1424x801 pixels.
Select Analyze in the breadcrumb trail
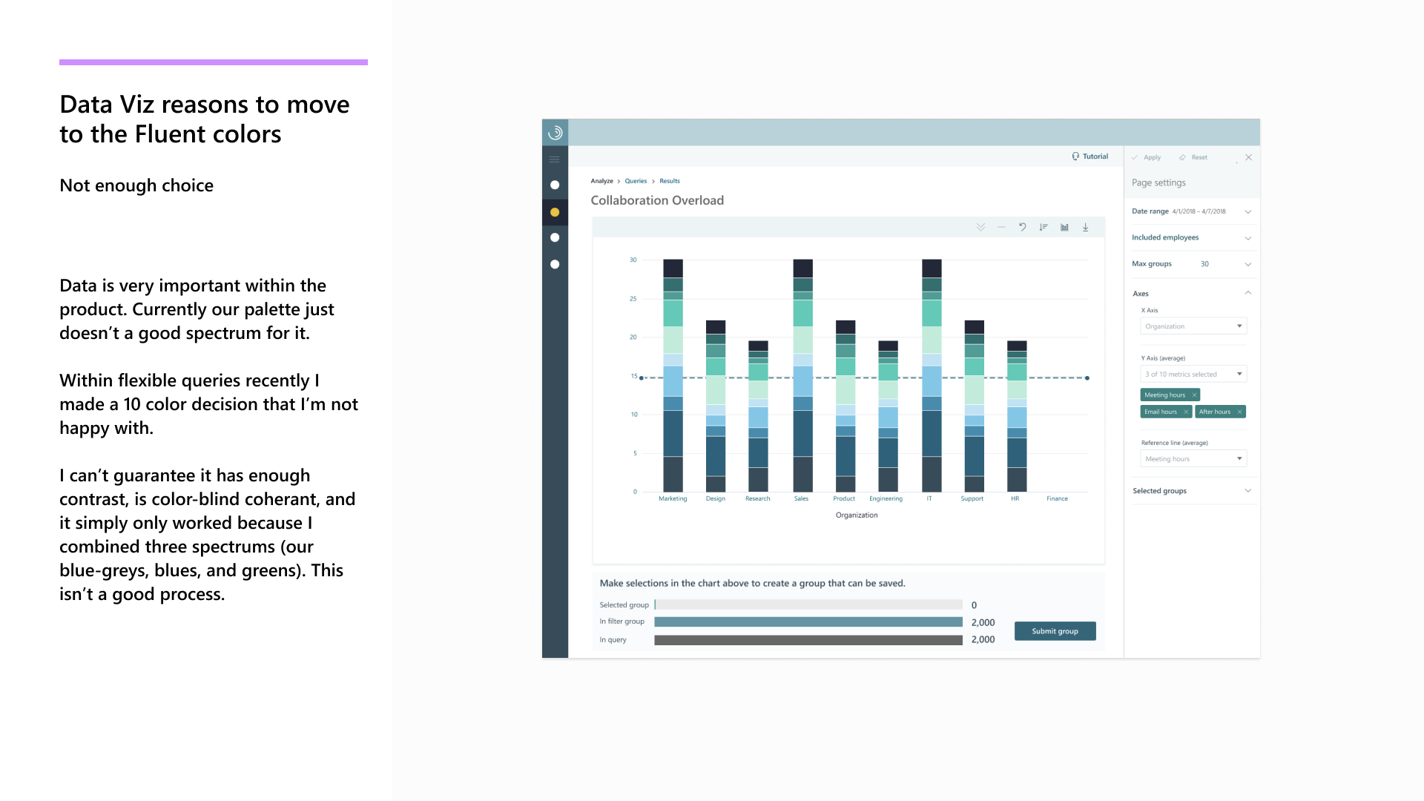601,180
